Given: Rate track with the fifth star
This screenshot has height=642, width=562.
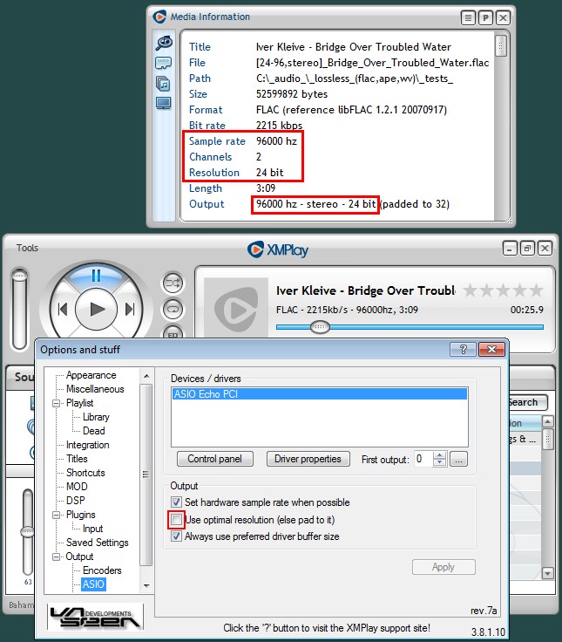Looking at the screenshot, I should pyautogui.click(x=536, y=290).
